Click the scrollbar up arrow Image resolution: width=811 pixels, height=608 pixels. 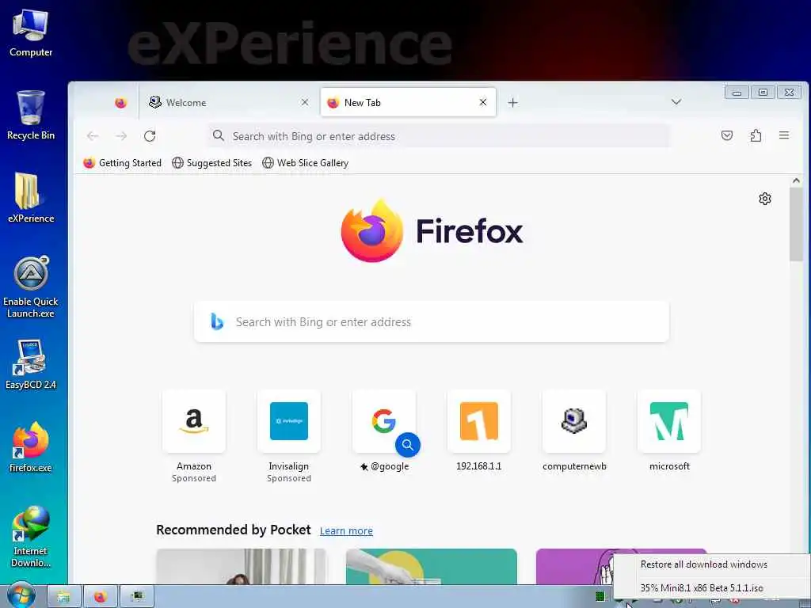tap(796, 180)
